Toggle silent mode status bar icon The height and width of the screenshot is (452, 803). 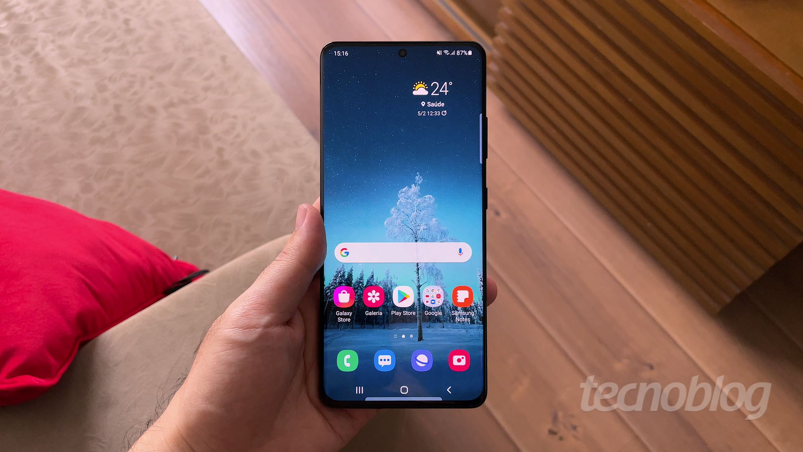(438, 54)
